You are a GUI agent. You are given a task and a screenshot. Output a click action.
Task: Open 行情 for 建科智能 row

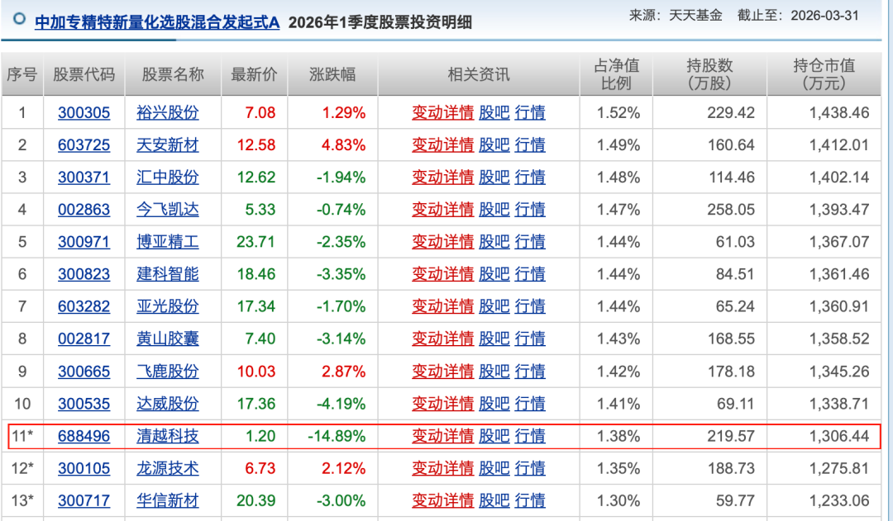click(x=530, y=274)
